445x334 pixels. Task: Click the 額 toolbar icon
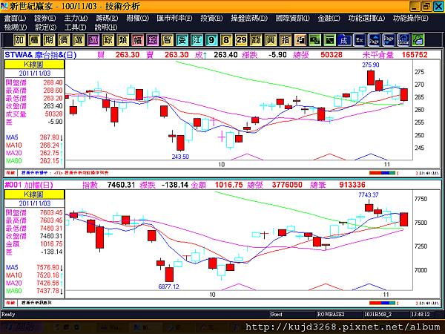(x=256, y=40)
